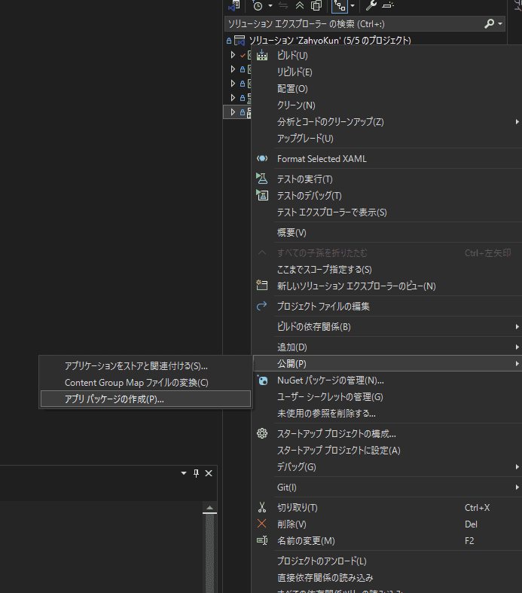Choose ユーザー シークレットの管理(G)
The width and height of the screenshot is (522, 593).
click(387, 397)
